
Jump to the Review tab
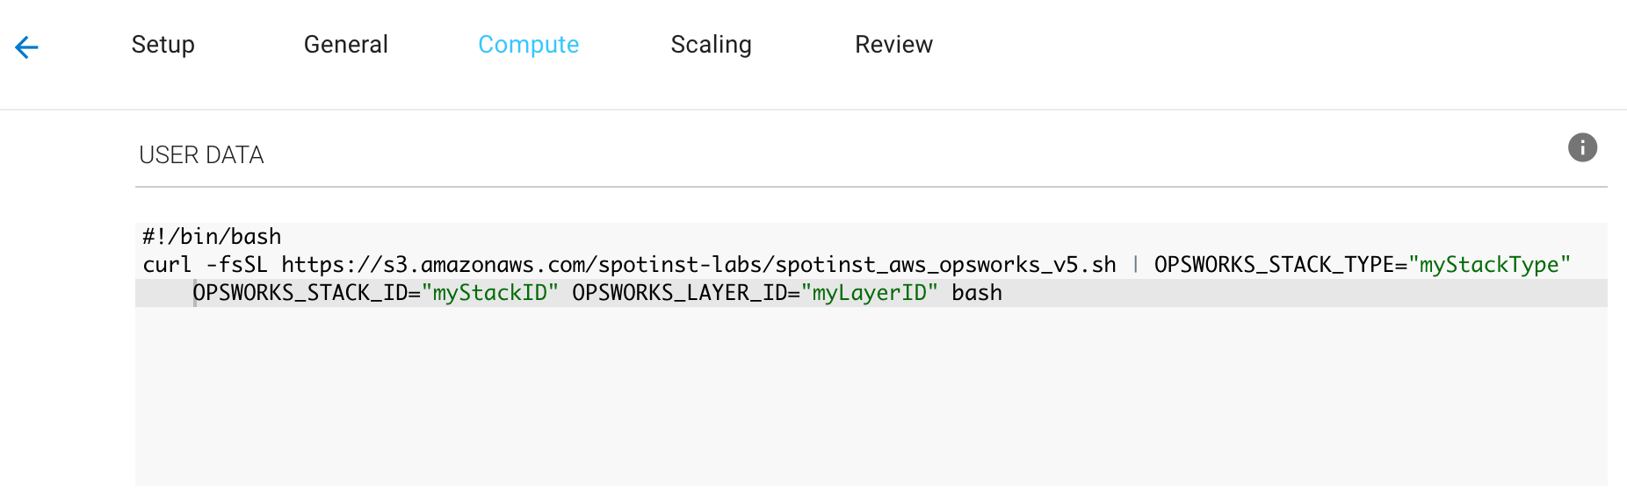[x=893, y=45]
